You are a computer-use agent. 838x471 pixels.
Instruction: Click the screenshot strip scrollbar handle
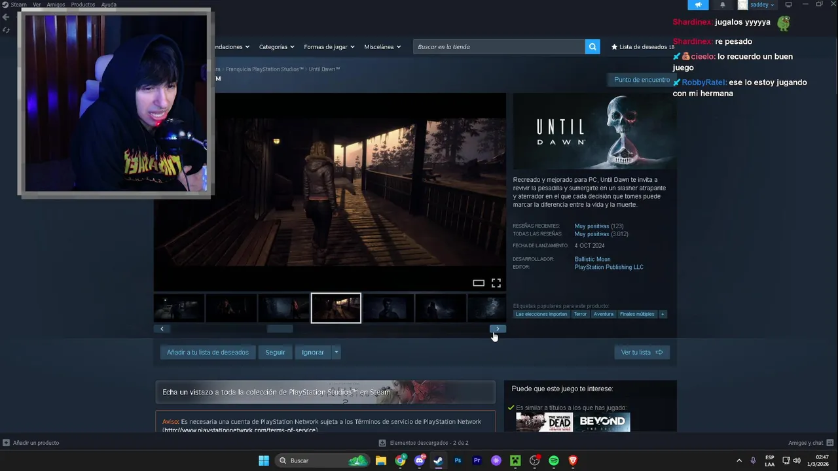pyautogui.click(x=280, y=329)
